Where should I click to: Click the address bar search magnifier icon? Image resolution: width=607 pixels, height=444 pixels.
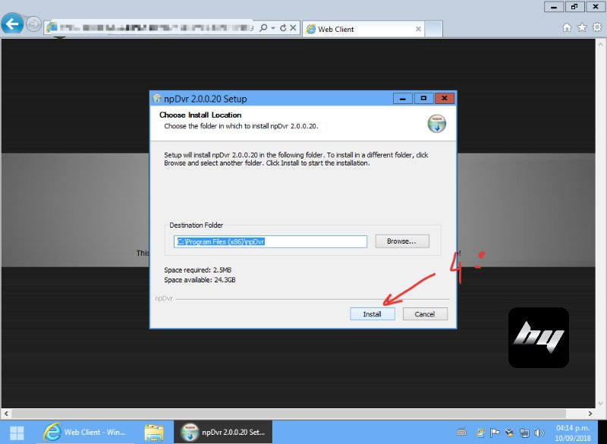coord(263,28)
